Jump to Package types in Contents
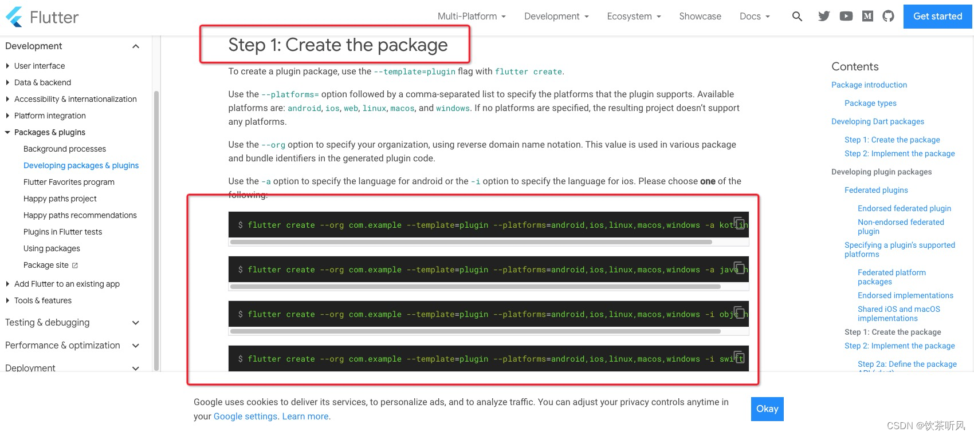The width and height of the screenshot is (974, 436). (x=870, y=103)
